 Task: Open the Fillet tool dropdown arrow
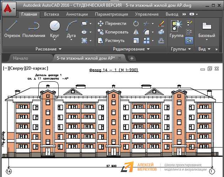coord(153,32)
